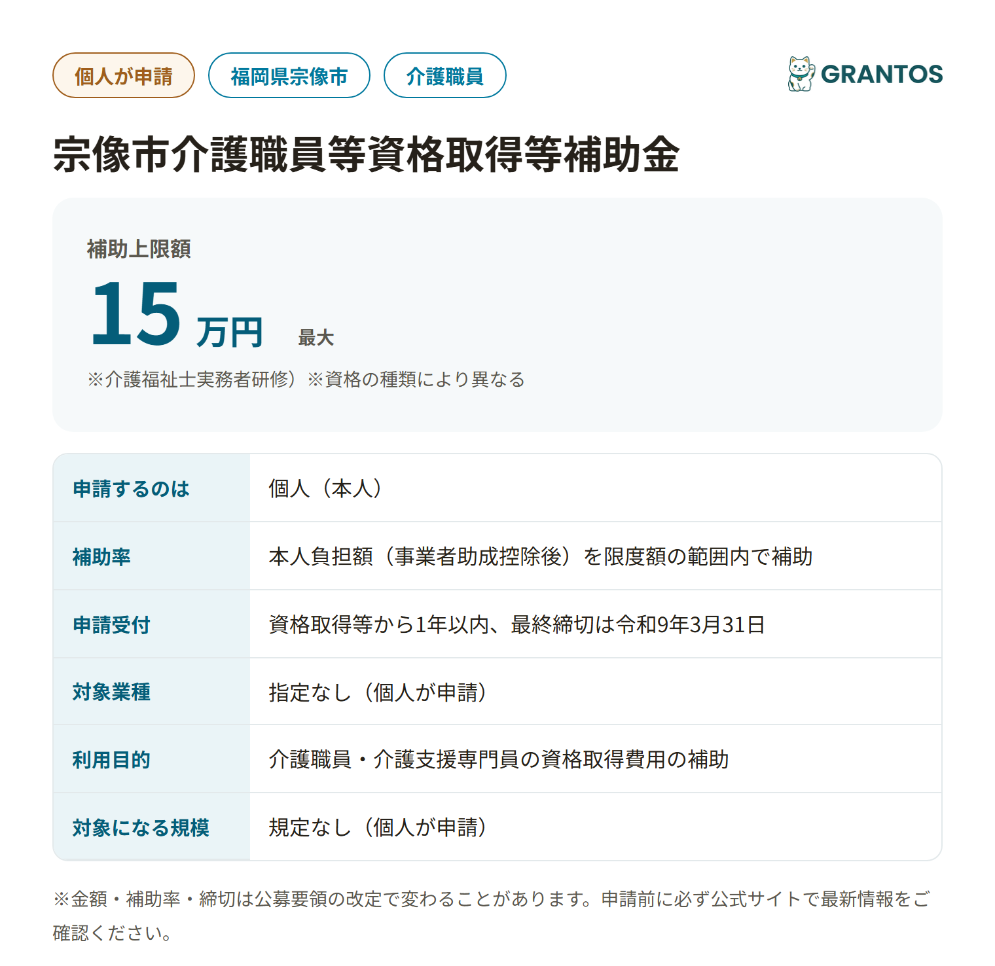Click the value 指定なし（個人が申請）
Image resolution: width=995 pixels, height=966 pixels.
(378, 692)
